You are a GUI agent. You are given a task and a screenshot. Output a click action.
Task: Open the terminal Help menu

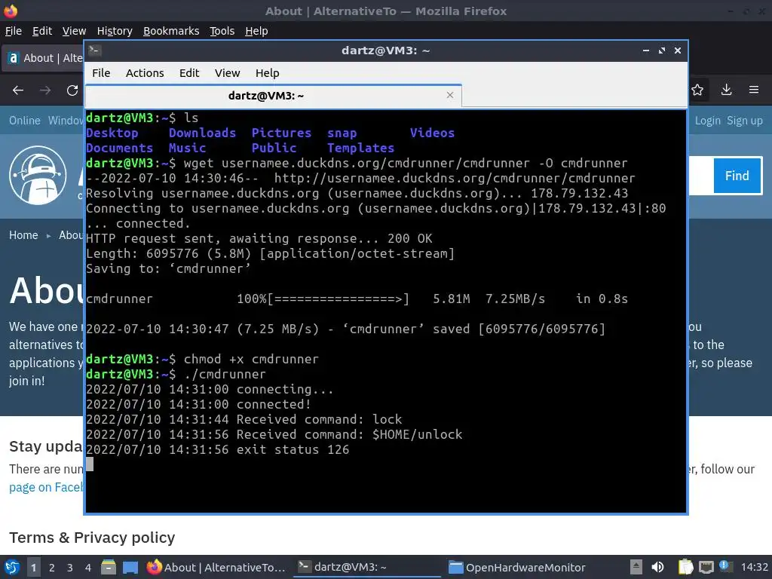coord(268,73)
